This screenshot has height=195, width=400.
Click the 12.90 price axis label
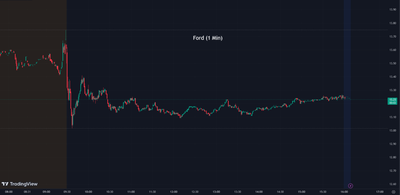[393, 144]
